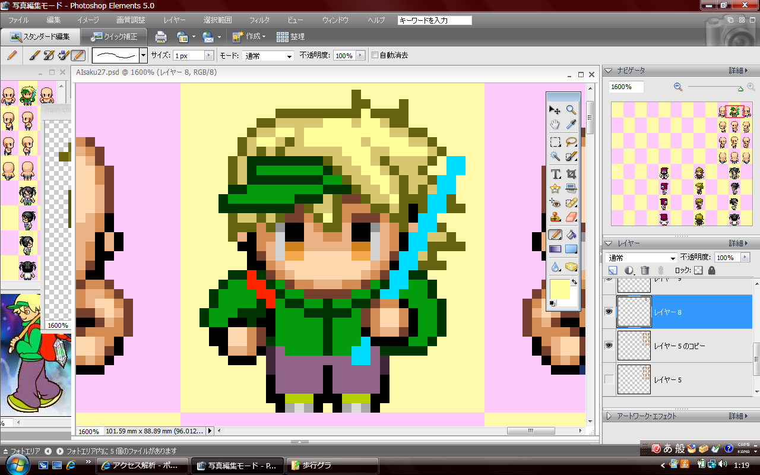Open the モード 通常 dropdown in options bar
This screenshot has height=475, width=760.
[268, 56]
